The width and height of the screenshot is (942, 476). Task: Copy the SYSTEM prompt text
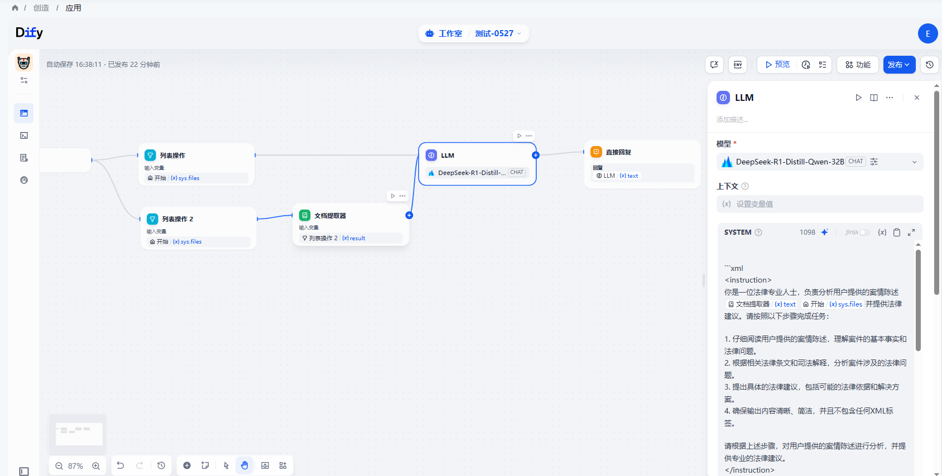coord(897,232)
